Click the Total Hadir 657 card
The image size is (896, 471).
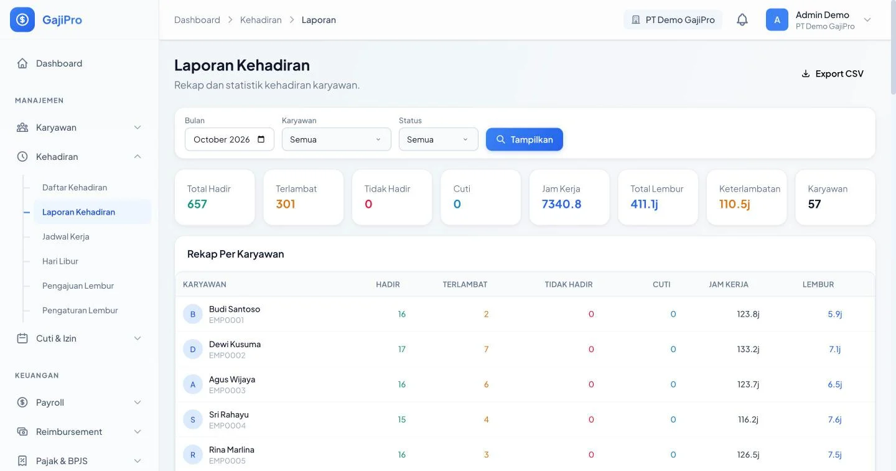click(215, 197)
